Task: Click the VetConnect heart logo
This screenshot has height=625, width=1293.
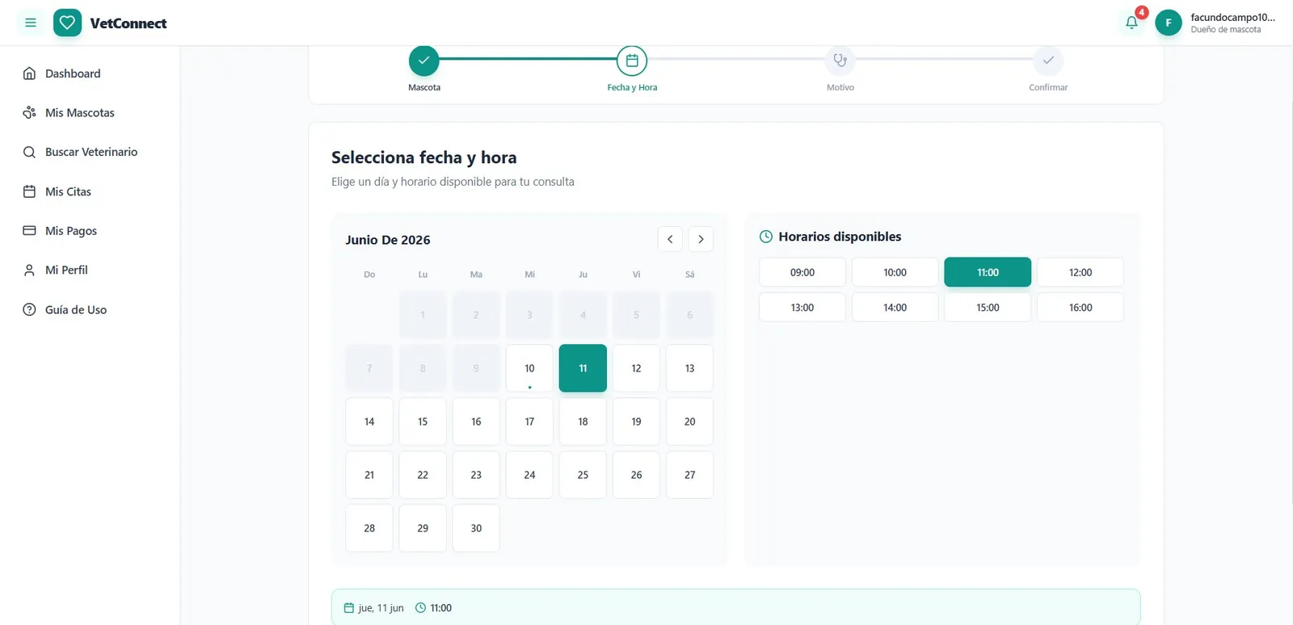Action: pos(67,23)
